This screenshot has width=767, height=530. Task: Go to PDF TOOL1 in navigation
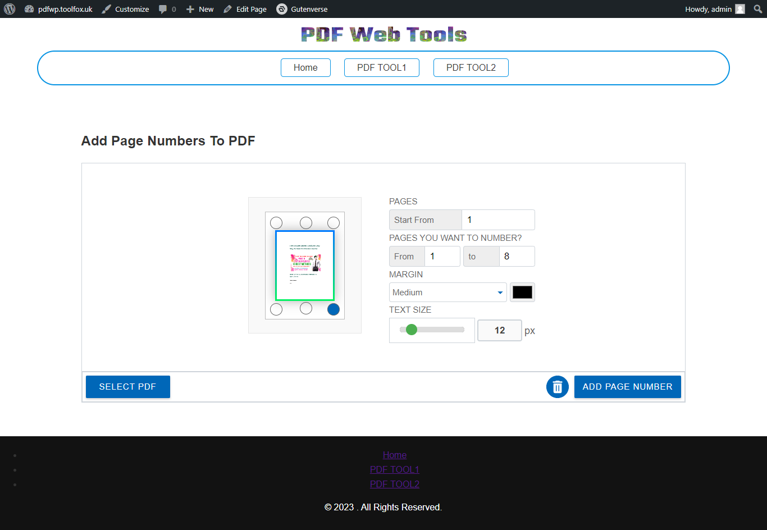(381, 67)
